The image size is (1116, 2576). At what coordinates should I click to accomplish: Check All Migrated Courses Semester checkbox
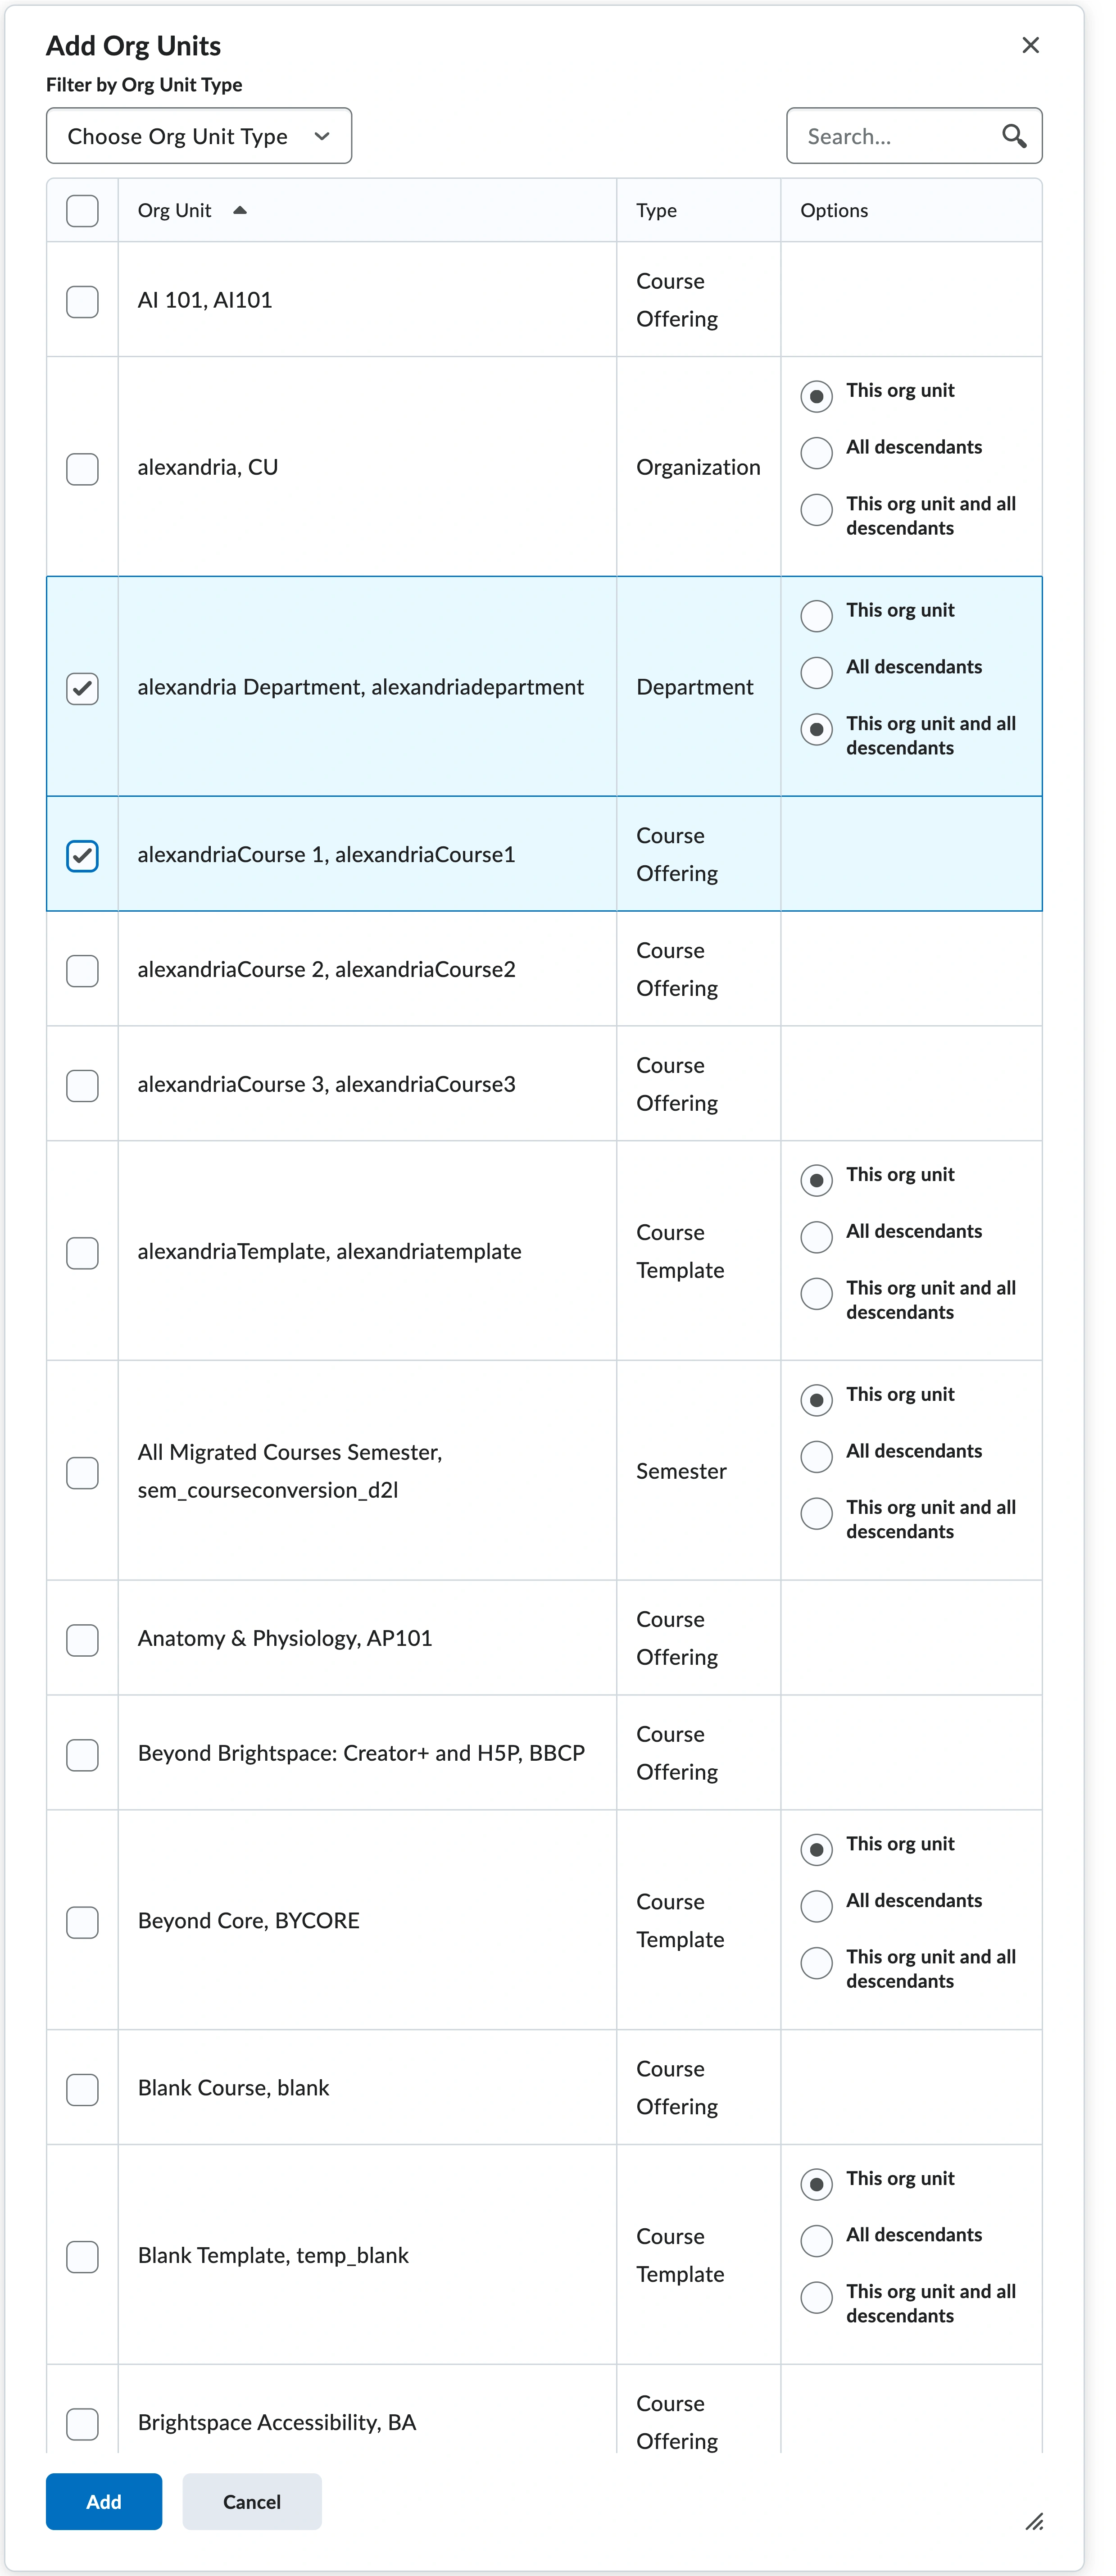click(x=82, y=1472)
